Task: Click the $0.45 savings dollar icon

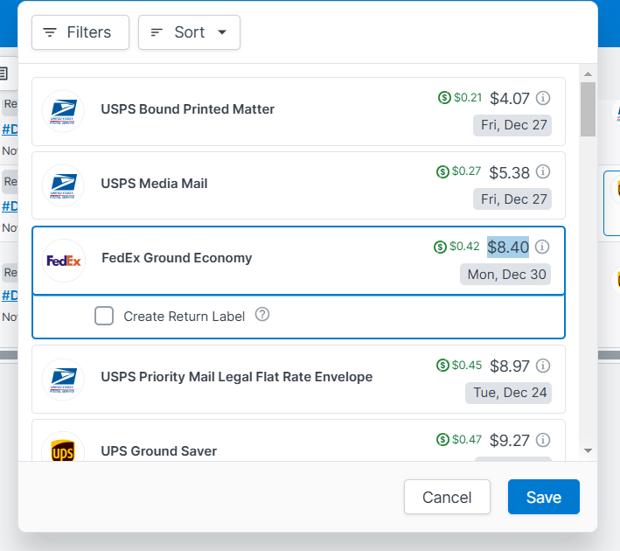Action: pyautogui.click(x=442, y=365)
